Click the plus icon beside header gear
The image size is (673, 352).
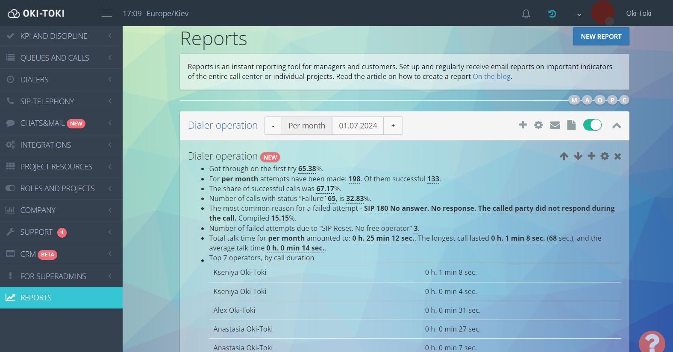[x=523, y=125]
